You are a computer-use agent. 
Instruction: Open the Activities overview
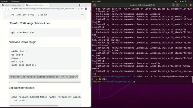pos(4,1)
